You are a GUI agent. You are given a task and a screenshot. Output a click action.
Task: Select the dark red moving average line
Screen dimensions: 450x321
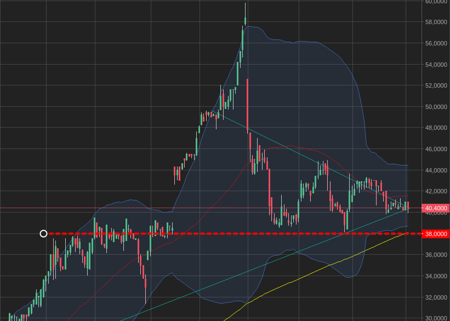coord(285,146)
